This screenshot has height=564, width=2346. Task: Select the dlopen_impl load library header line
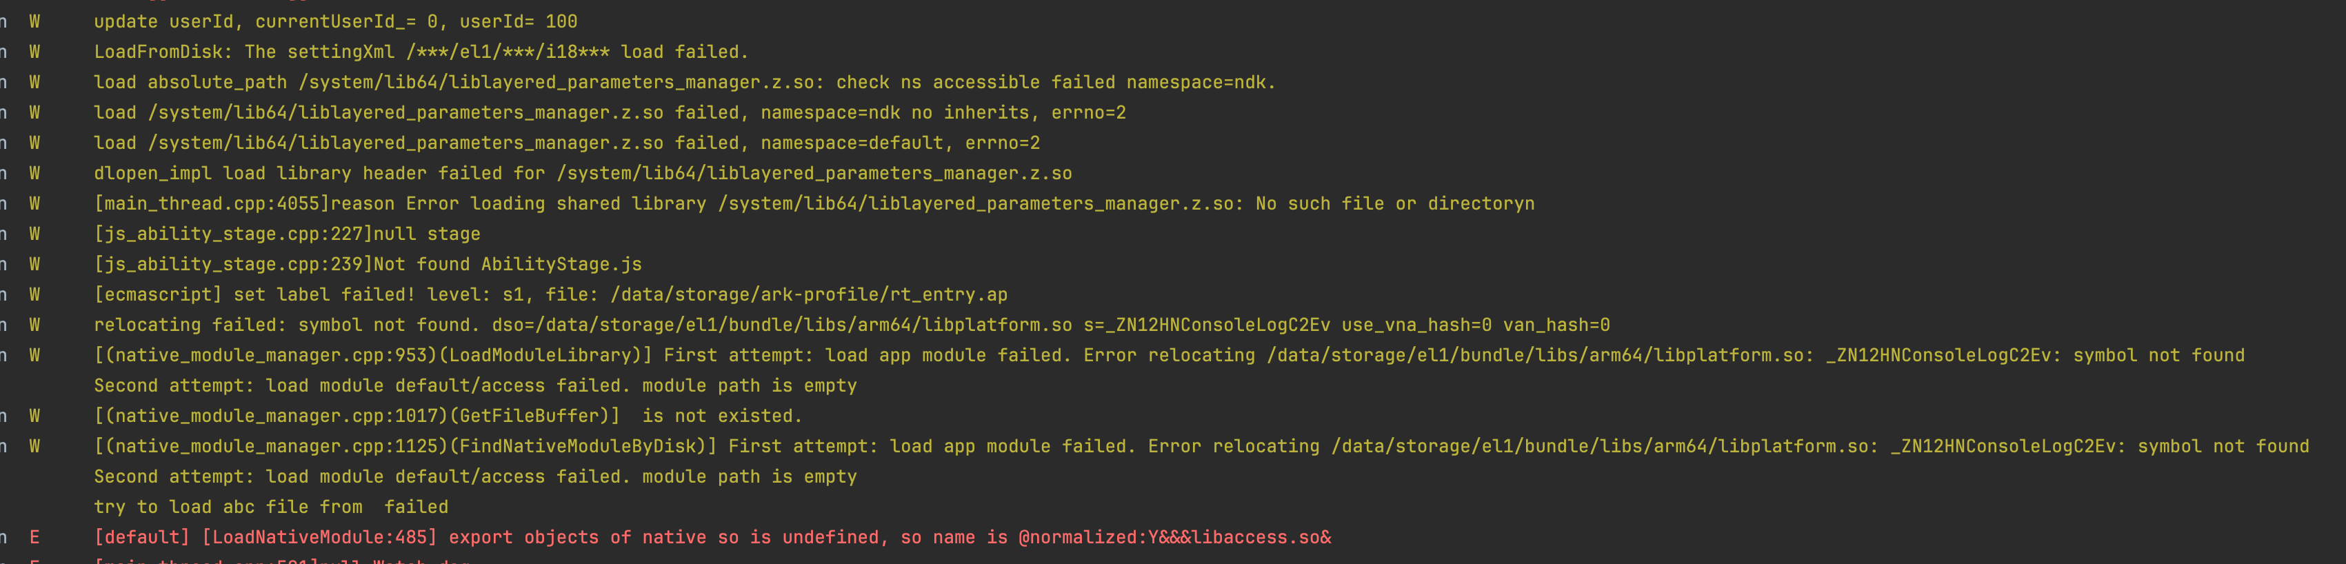pyautogui.click(x=583, y=173)
